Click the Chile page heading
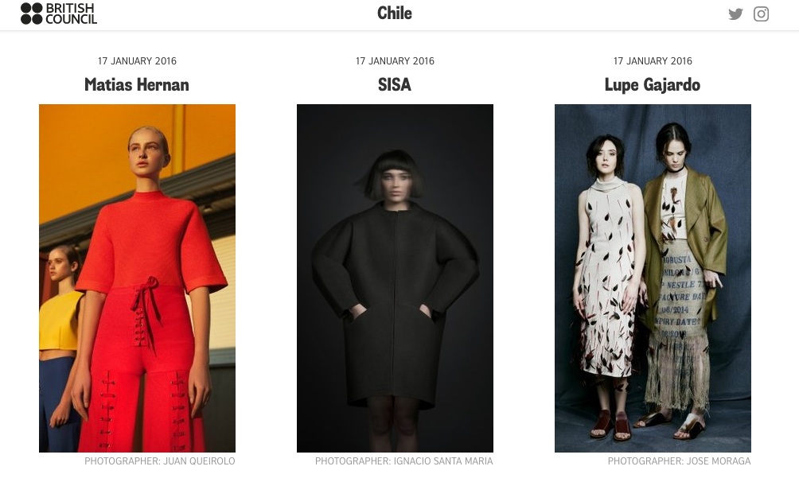 [395, 14]
